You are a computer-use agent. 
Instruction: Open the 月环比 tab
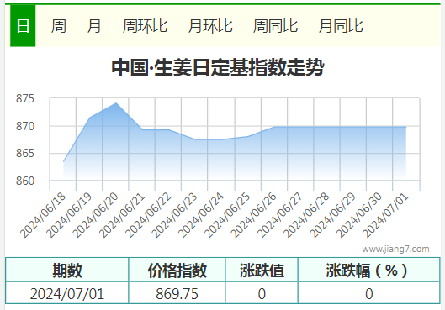point(210,26)
